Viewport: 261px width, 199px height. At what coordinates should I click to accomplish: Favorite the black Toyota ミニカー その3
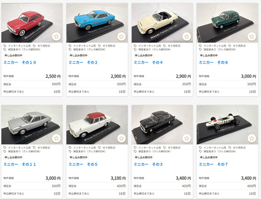187,138
